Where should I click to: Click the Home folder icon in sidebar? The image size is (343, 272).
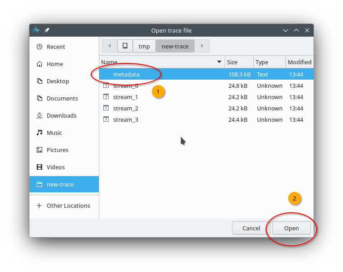click(x=39, y=64)
